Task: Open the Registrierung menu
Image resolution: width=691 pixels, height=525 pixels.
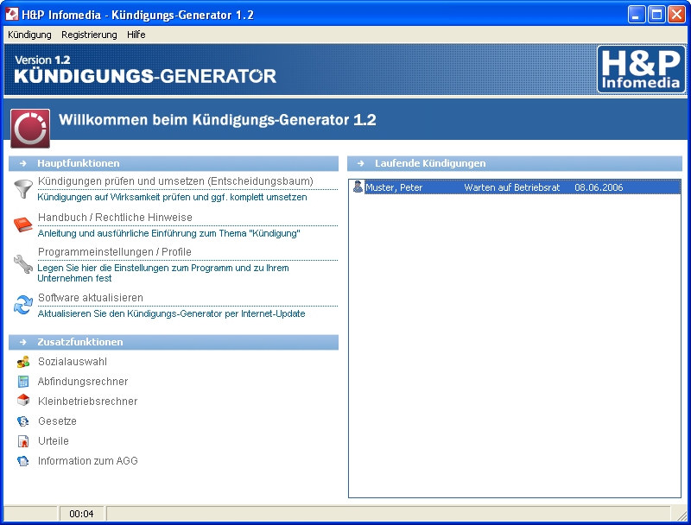Action: [89, 35]
